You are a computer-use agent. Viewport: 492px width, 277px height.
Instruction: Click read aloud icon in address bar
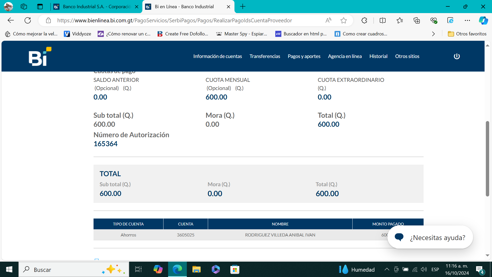coord(328,21)
